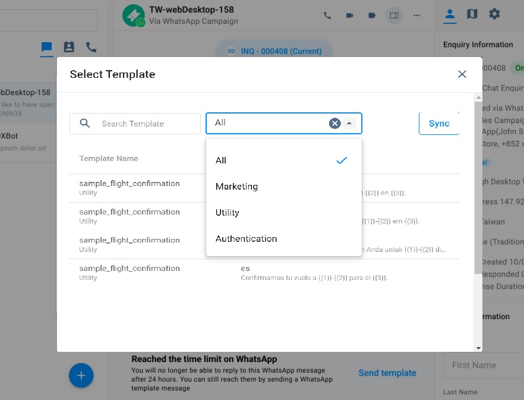The width and height of the screenshot is (524, 400).
Task: Switch to the contacts tab icon
Action: (x=69, y=47)
